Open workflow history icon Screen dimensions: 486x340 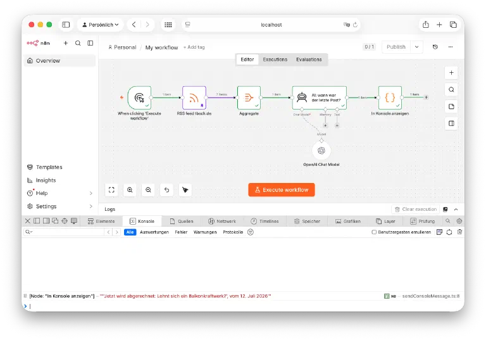(435, 47)
